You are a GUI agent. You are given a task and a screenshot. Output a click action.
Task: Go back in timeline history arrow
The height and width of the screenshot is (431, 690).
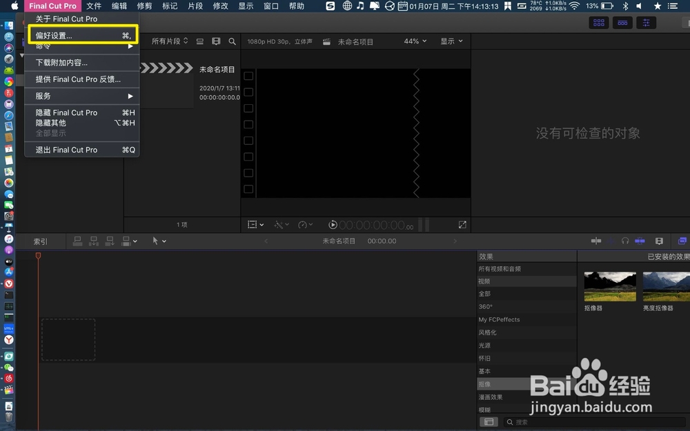pyautogui.click(x=266, y=241)
